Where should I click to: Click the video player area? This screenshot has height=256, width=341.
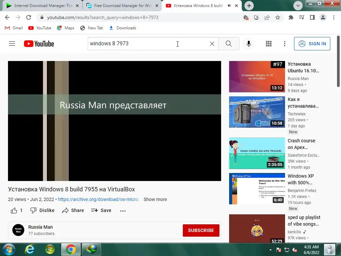[x=115, y=121]
